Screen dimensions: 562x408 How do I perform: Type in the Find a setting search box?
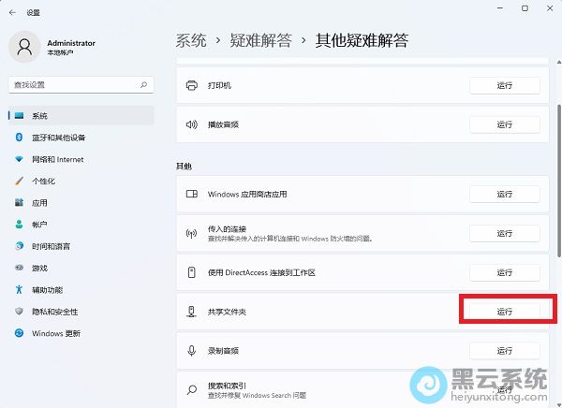73,84
